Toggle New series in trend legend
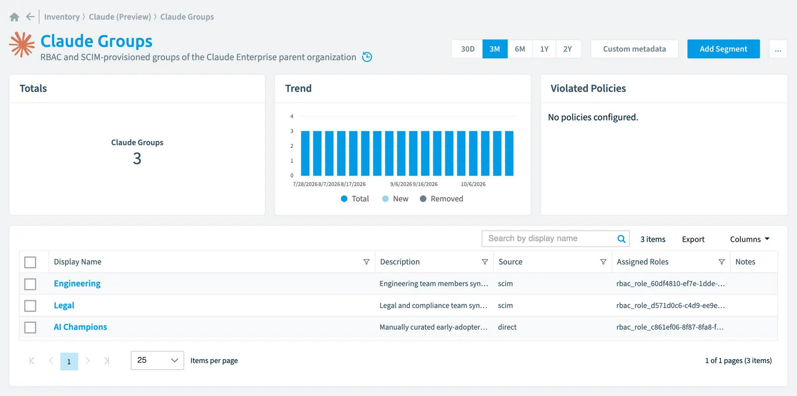The width and height of the screenshot is (797, 396). (x=395, y=199)
